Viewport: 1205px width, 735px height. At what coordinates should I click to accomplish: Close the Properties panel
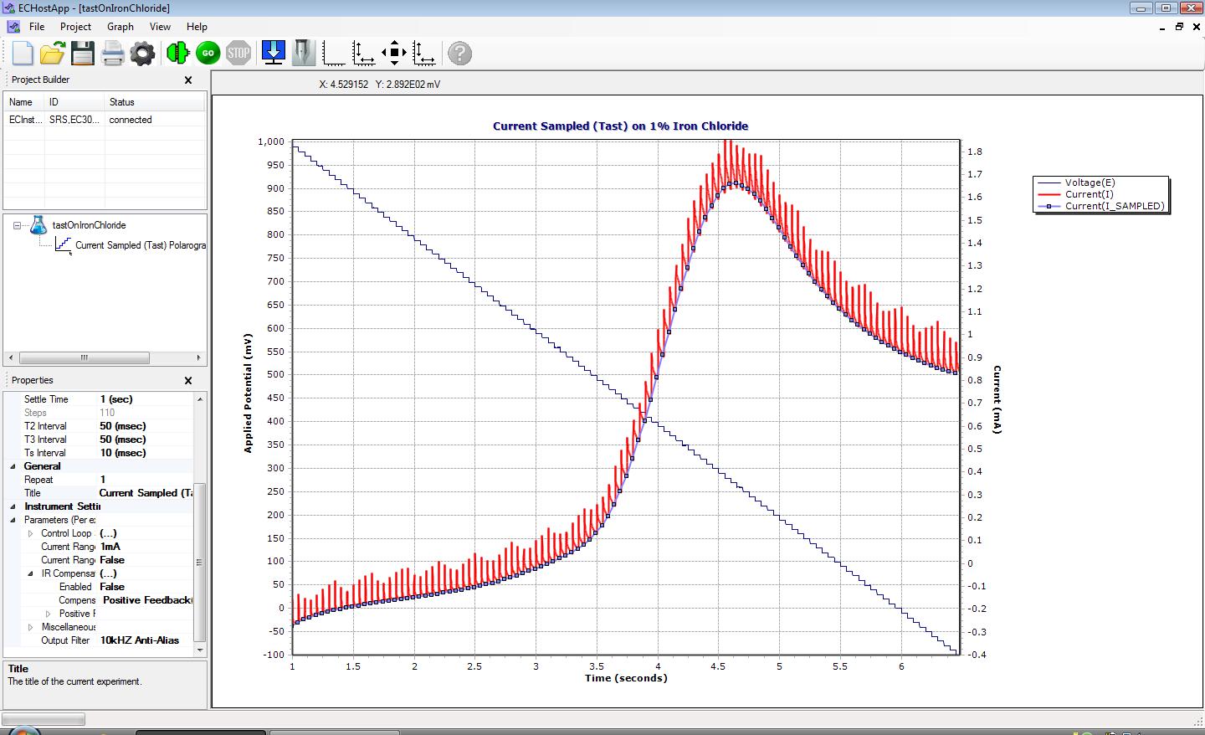(188, 381)
